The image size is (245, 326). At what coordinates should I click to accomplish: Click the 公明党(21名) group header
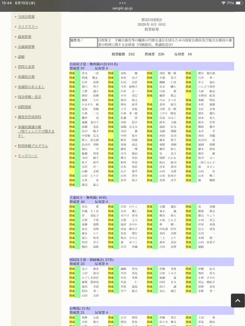point(80,308)
